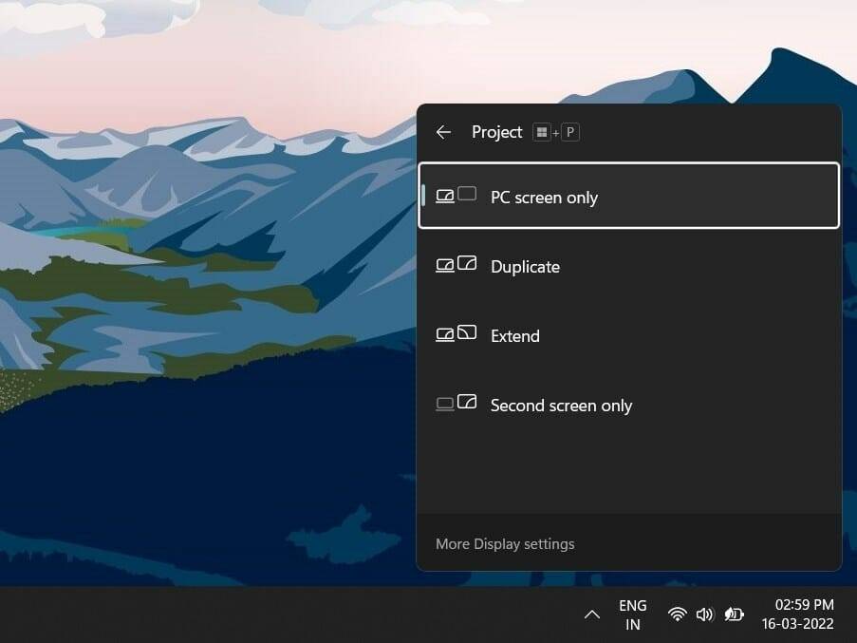Select the PC screen only display icon
Viewport: 857px width, 643px height.
tap(455, 195)
